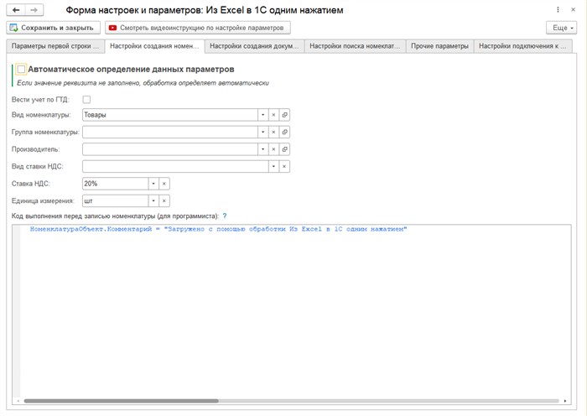The height and width of the screenshot is (416, 587).
Task: Click the Ставка НДС field showing 20%
Action: [116, 184]
